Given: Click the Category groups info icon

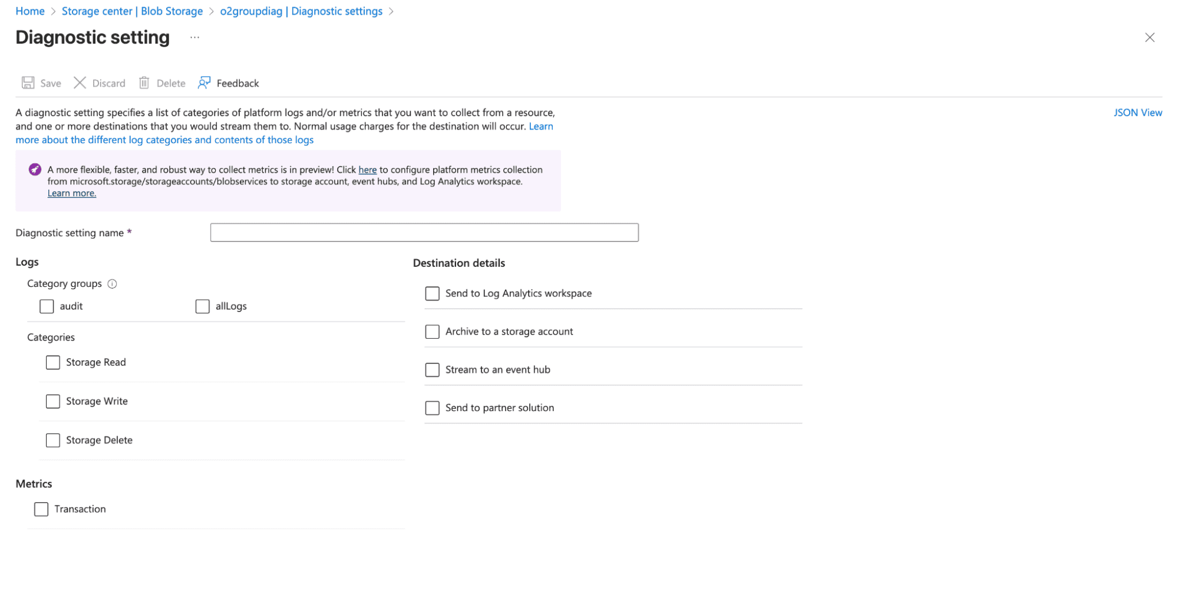Looking at the screenshot, I should point(112,284).
